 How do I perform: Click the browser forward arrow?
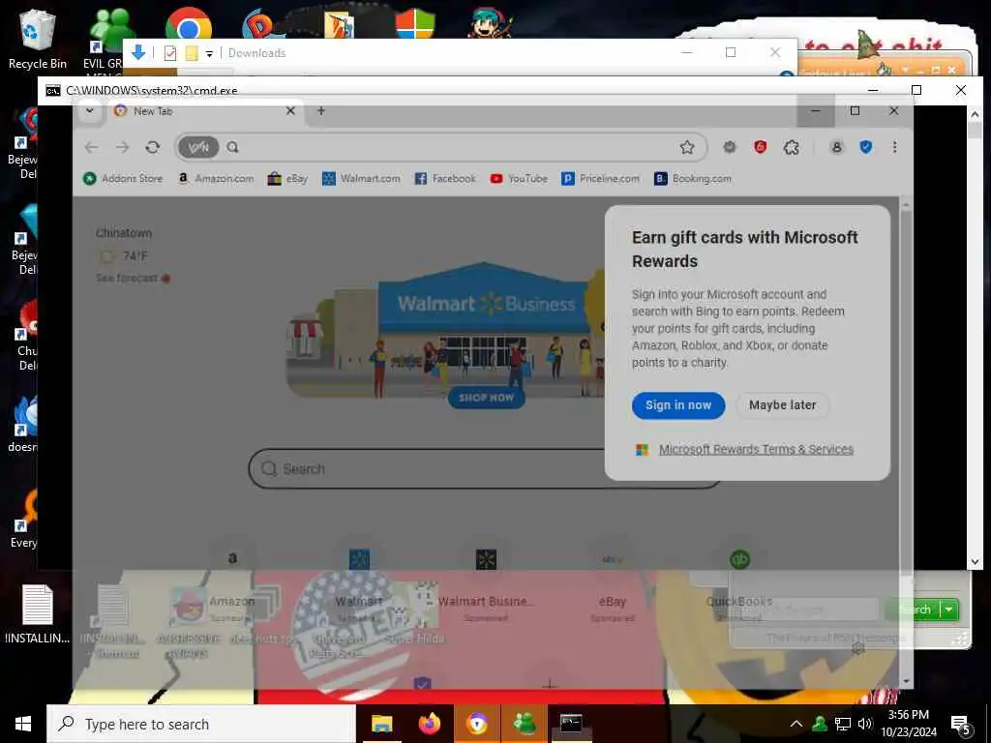coord(122,147)
